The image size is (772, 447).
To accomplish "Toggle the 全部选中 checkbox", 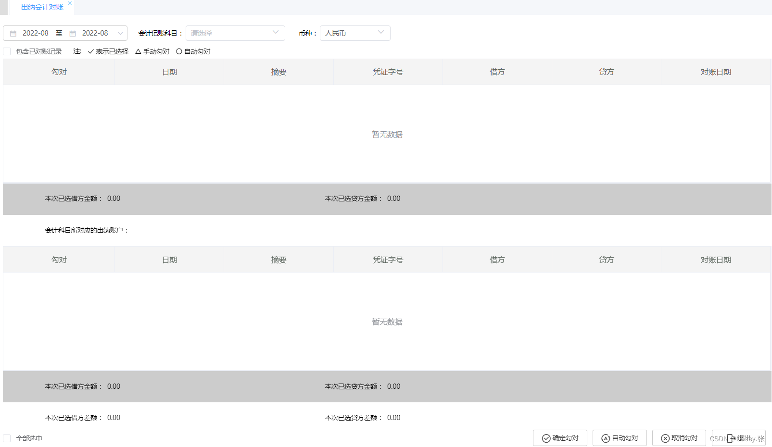I will coord(7,438).
